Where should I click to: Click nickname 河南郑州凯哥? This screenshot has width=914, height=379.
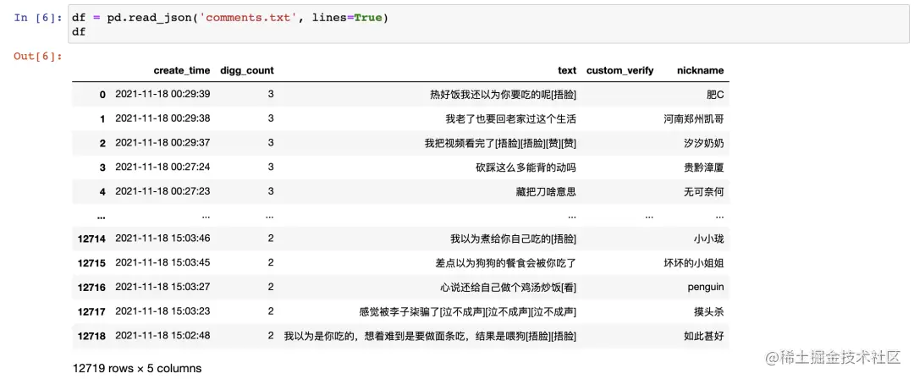click(694, 119)
